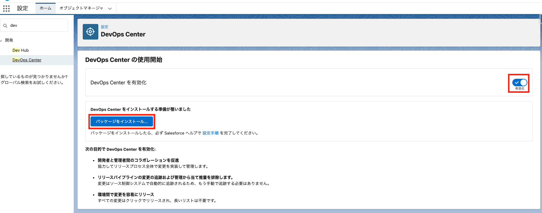Click the グローバル検索をお試しください hint text
Image resolution: width=542 pixels, height=213 pixels.
(32, 83)
